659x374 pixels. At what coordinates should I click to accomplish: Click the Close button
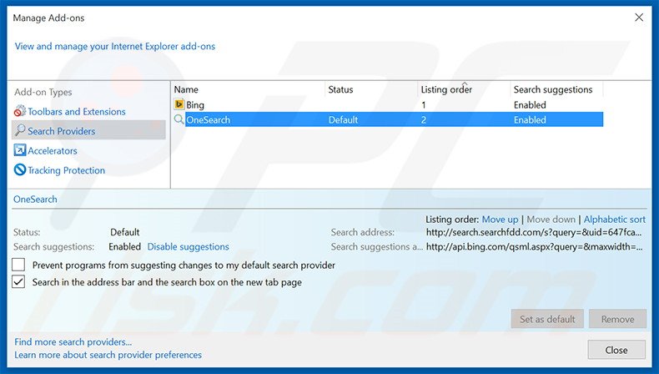[x=616, y=350]
